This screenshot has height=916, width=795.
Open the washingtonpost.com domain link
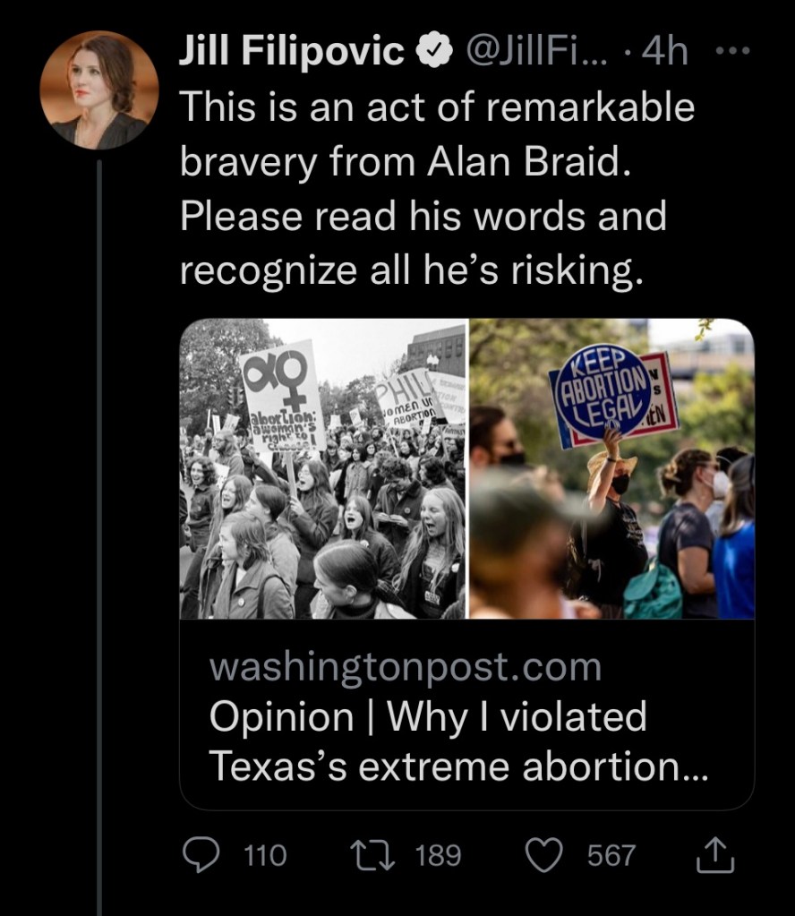[405, 667]
